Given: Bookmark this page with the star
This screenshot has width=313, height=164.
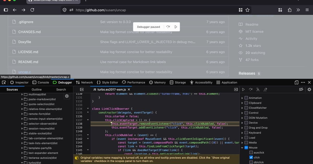Looking at the screenshot, I should pos(247,10).
